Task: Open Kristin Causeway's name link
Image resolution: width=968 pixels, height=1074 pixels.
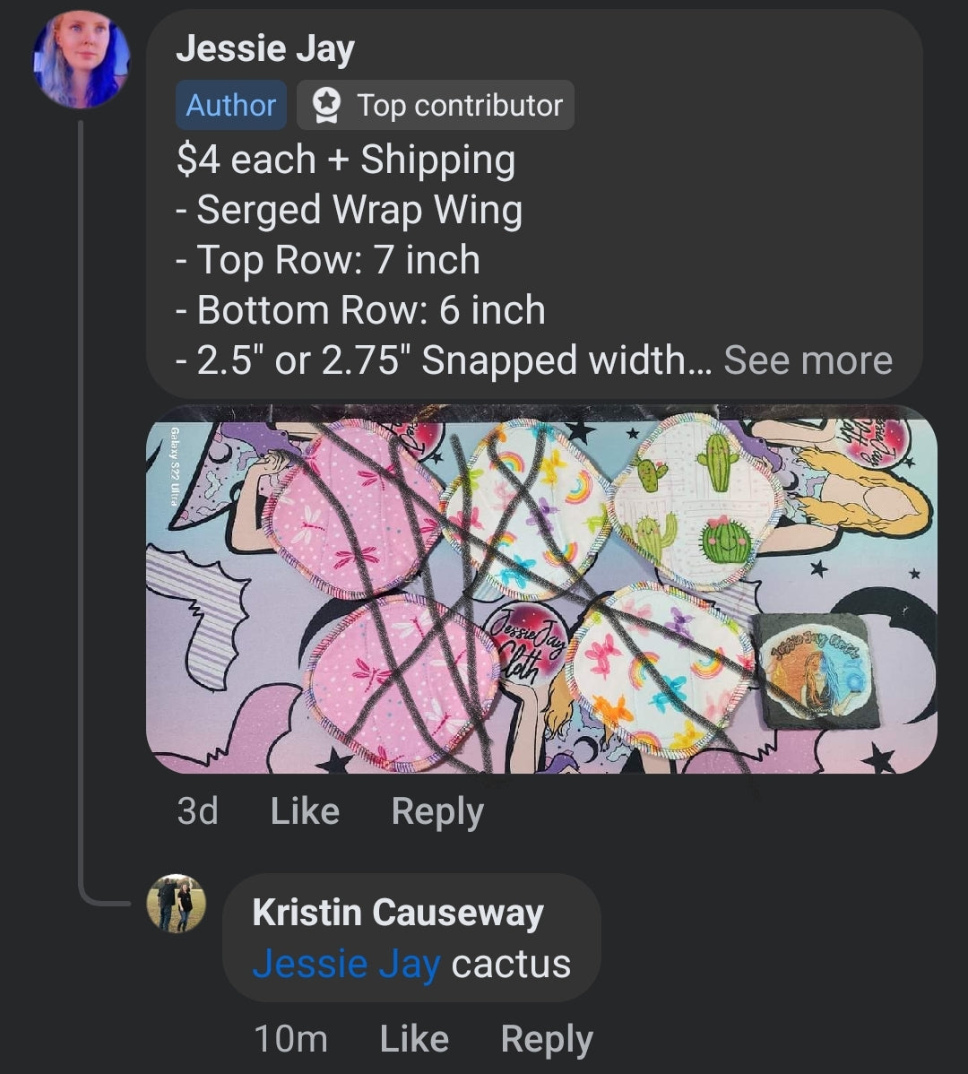Action: 398,913
